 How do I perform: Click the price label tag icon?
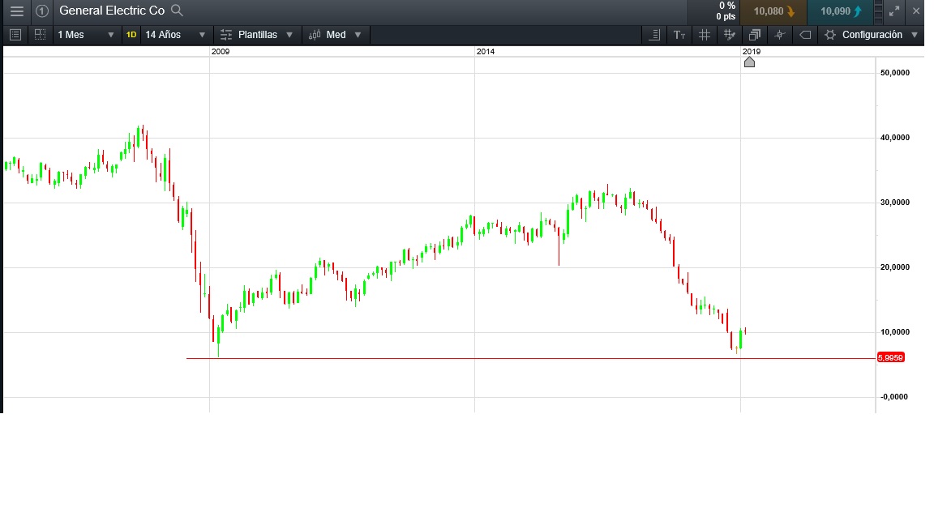[805, 35]
